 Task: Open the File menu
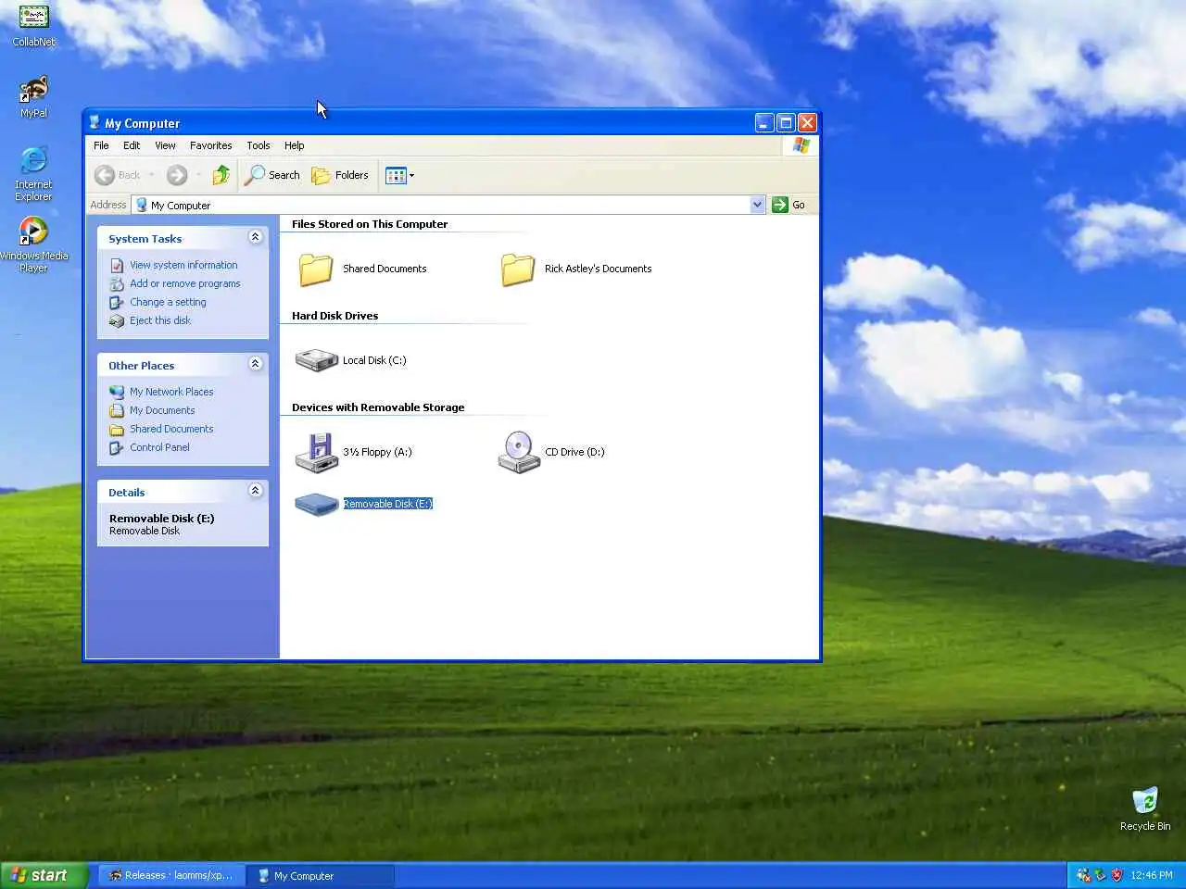(x=101, y=145)
